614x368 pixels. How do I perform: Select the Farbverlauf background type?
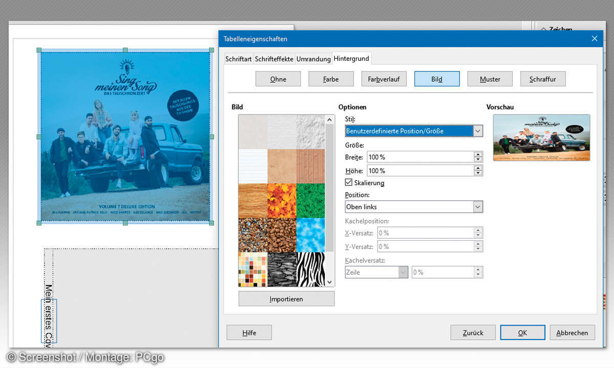(x=383, y=79)
